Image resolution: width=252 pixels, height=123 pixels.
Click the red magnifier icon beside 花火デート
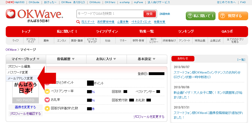pyautogui.click(x=78, y=22)
